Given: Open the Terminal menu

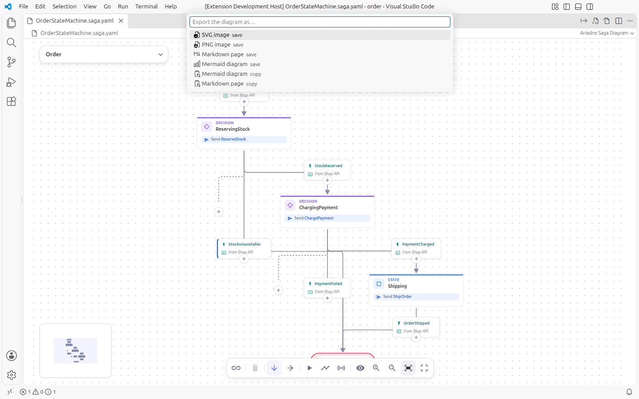Looking at the screenshot, I should click(146, 7).
